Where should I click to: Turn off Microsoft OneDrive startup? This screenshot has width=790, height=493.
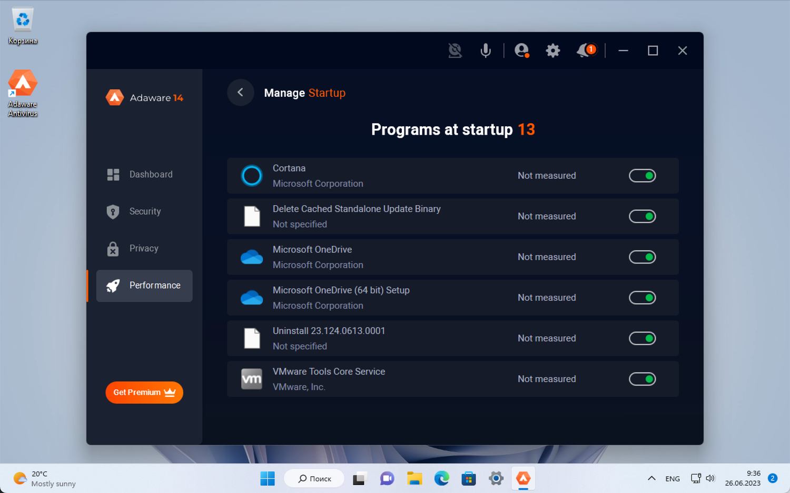point(643,257)
